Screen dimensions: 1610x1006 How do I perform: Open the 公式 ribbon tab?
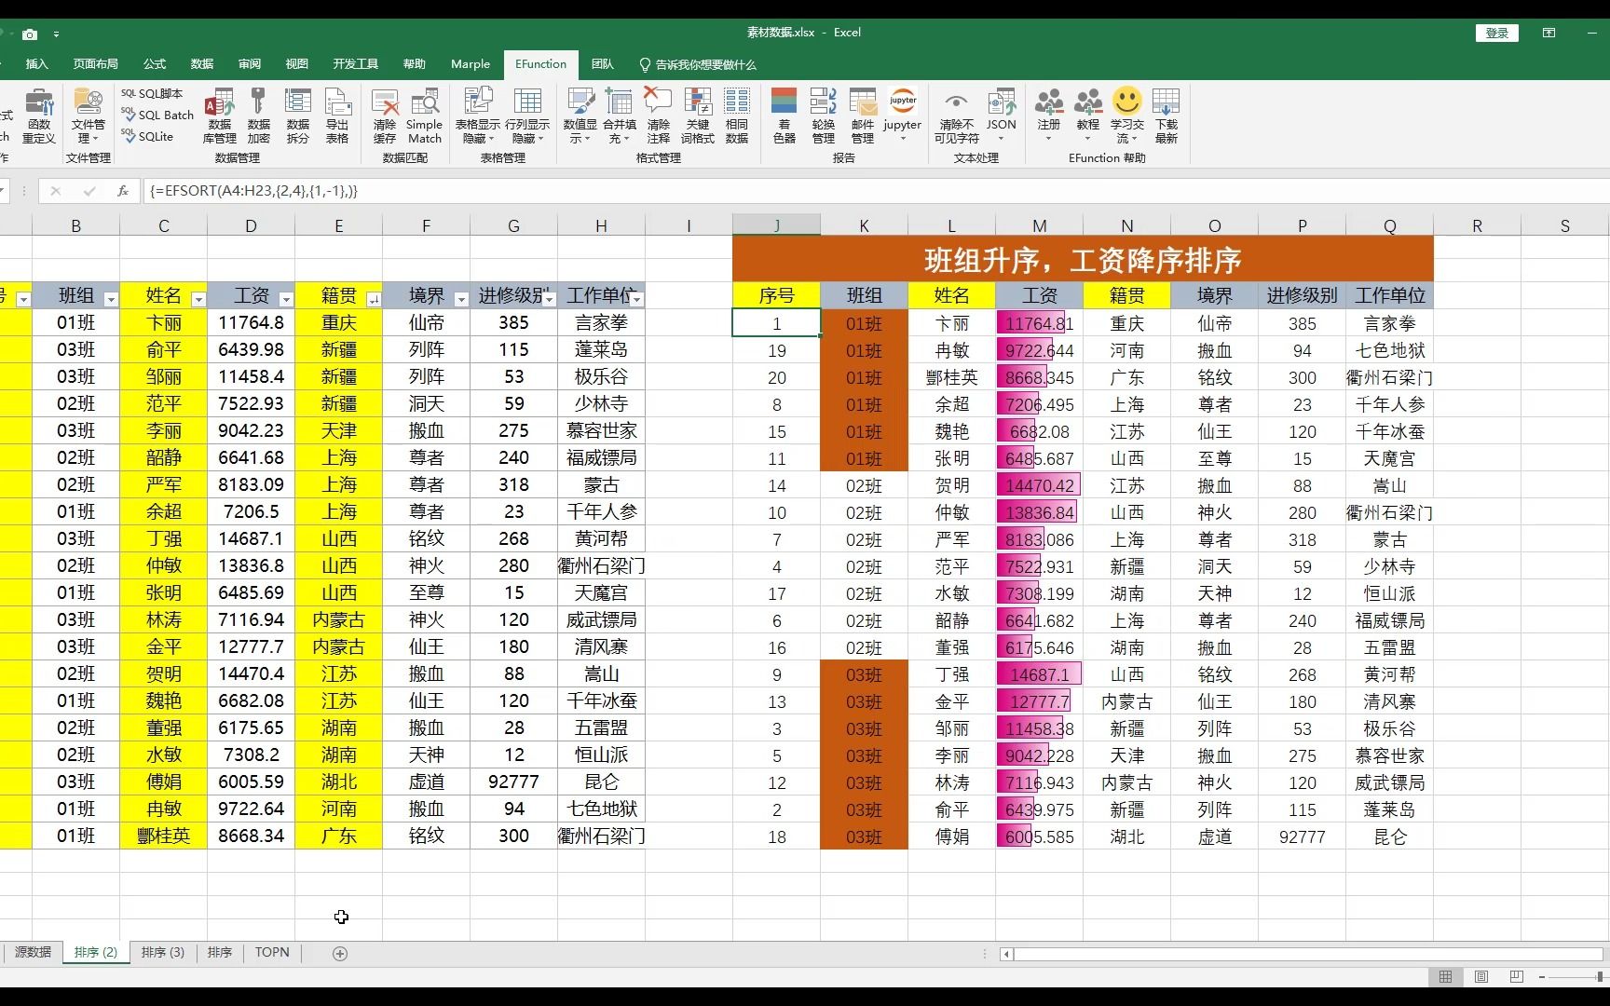[x=155, y=64]
